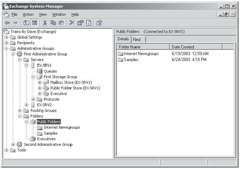Click the First Administrative Group icon

[x=20, y=54]
